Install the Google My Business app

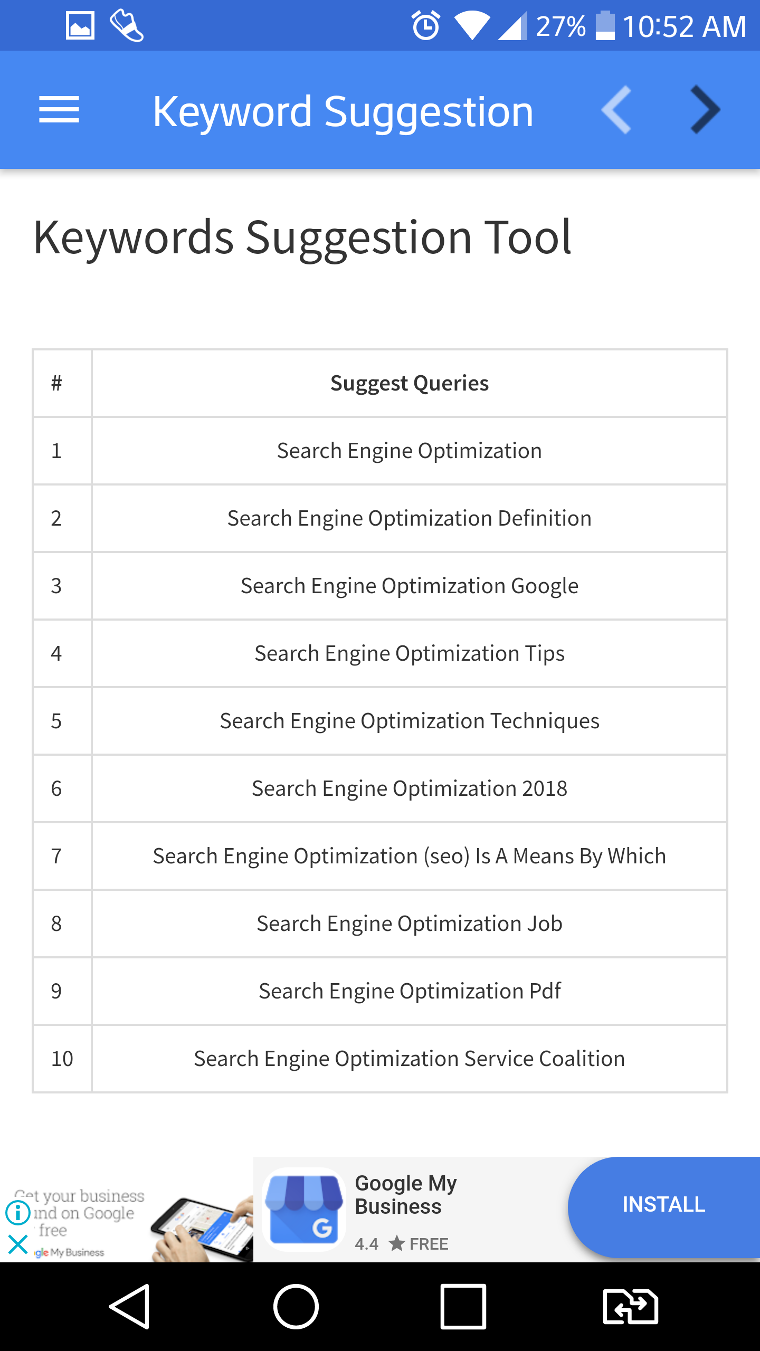(x=663, y=1204)
